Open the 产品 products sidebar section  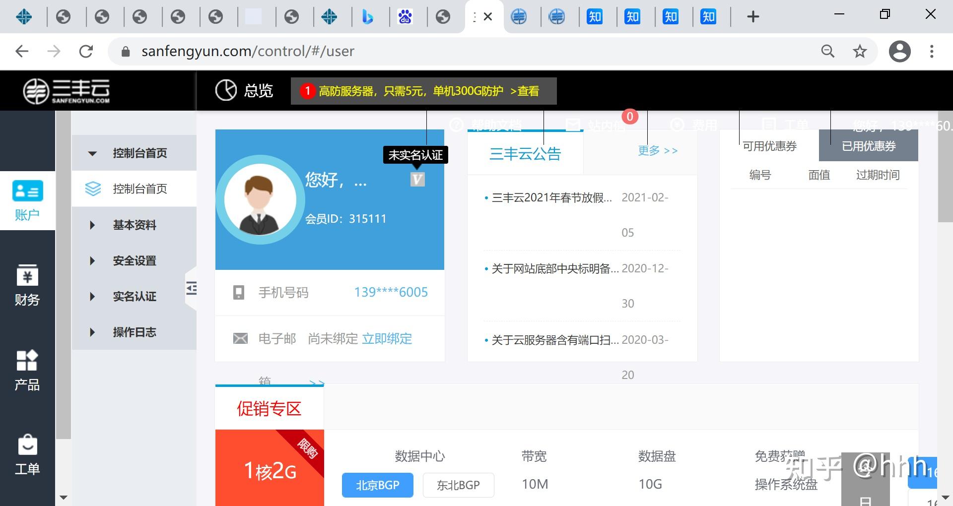[x=27, y=370]
